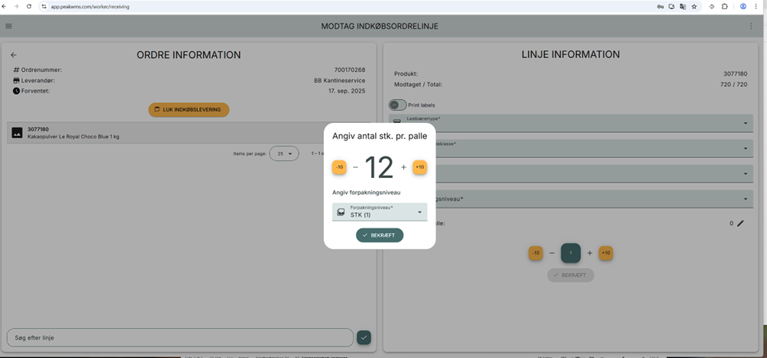Expand the third dropdown in Linje Information
The image size is (767, 358).
571,173
